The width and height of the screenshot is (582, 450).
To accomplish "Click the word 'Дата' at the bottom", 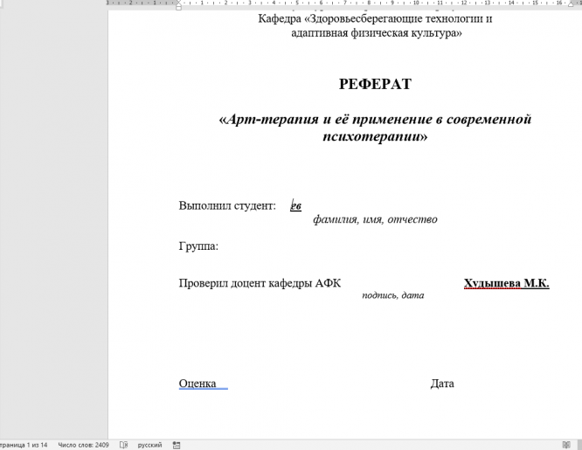I will point(441,384).
